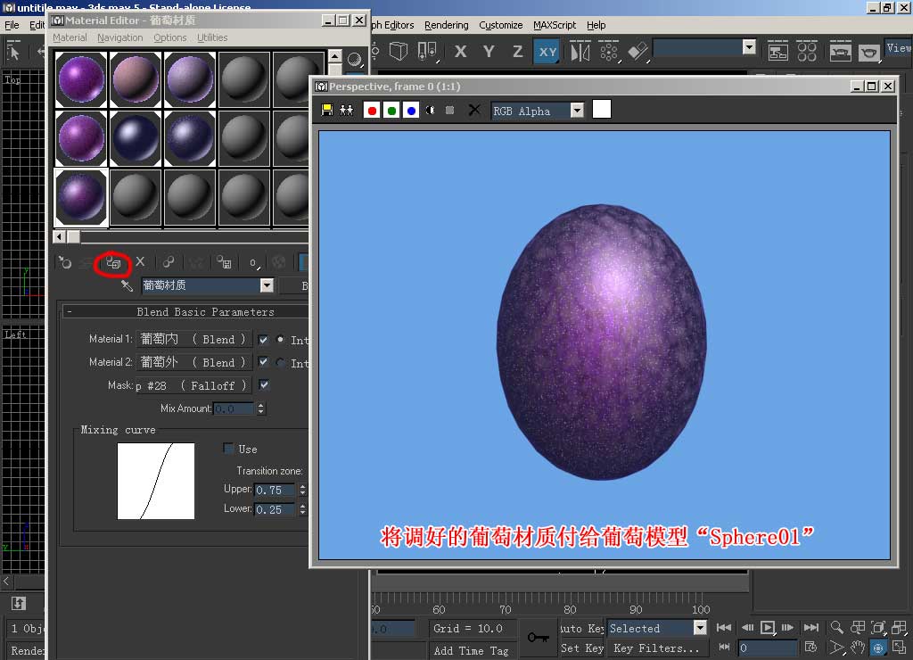Image resolution: width=913 pixels, height=660 pixels.
Task: Click the white color swatch in render window
Action: [x=602, y=110]
